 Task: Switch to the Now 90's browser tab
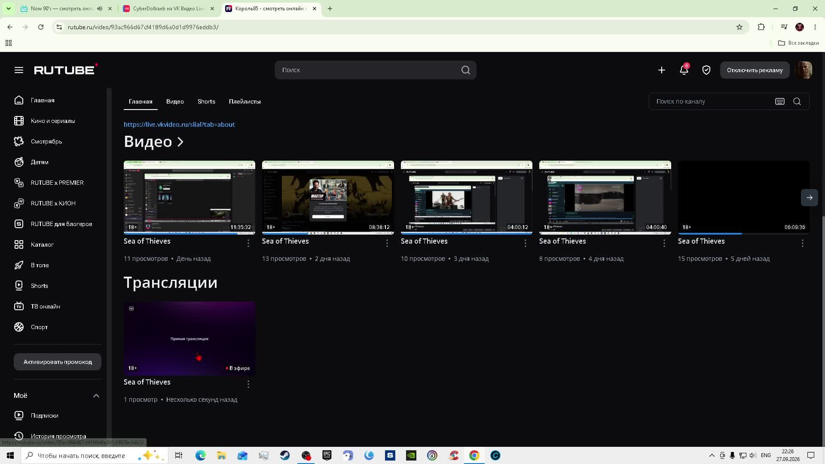coord(62,9)
